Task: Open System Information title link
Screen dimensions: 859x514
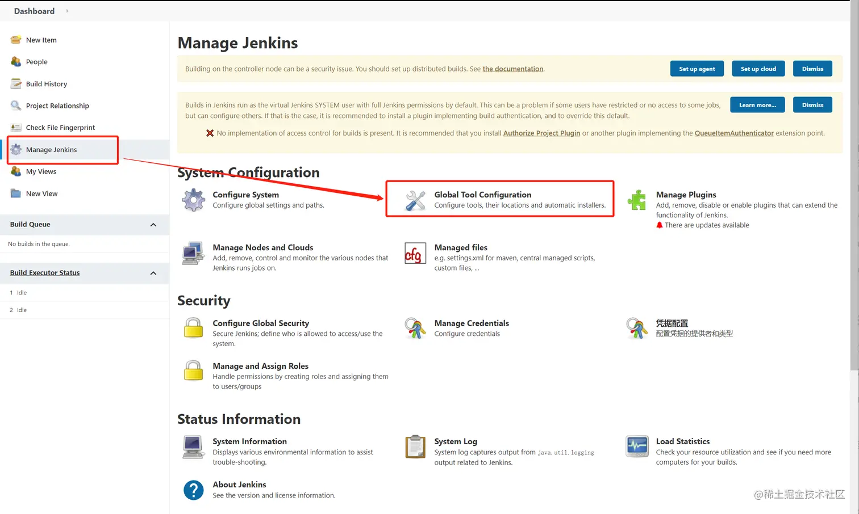Action: tap(249, 441)
